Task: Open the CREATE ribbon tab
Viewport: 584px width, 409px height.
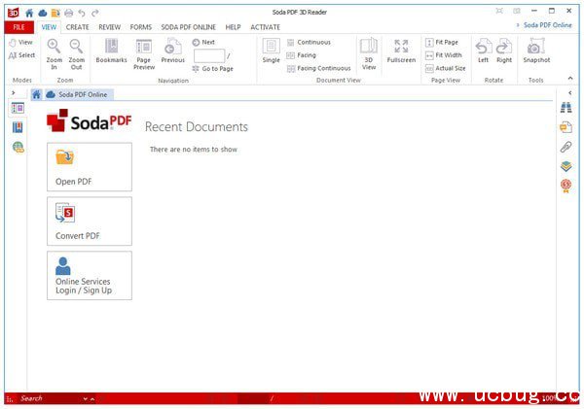Action: pos(78,27)
